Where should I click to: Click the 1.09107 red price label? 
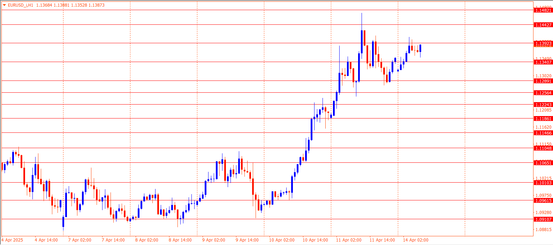(x=544, y=219)
